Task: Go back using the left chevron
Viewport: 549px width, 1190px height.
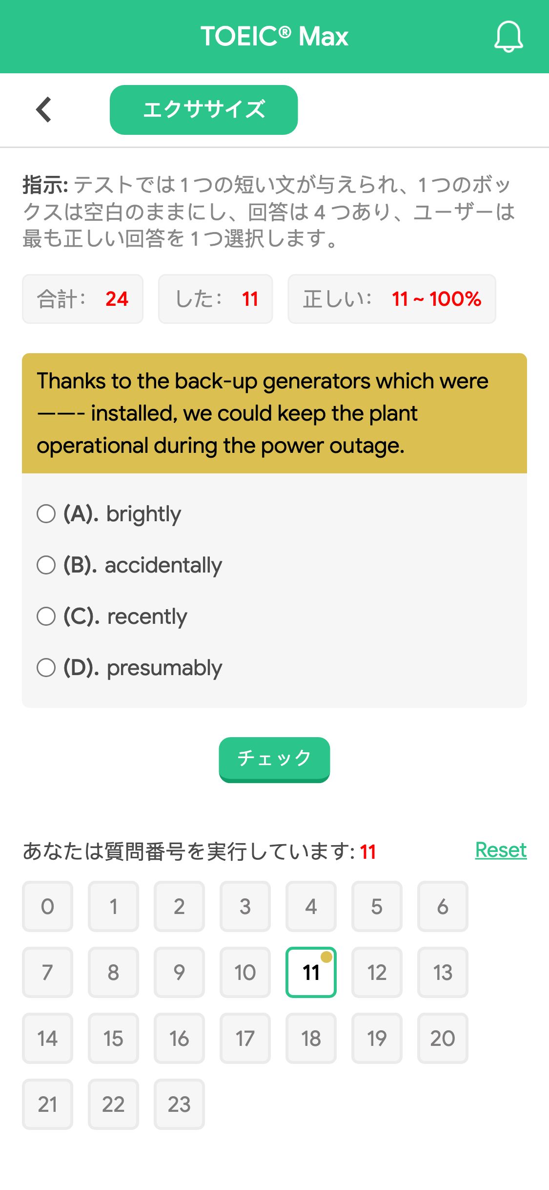Action: [x=44, y=109]
